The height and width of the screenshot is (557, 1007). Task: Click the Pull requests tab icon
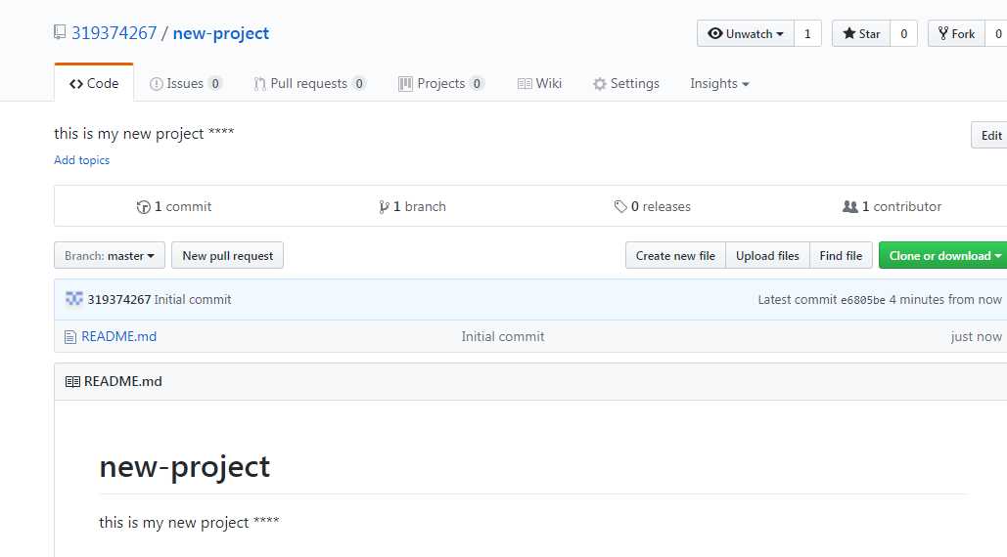click(259, 84)
